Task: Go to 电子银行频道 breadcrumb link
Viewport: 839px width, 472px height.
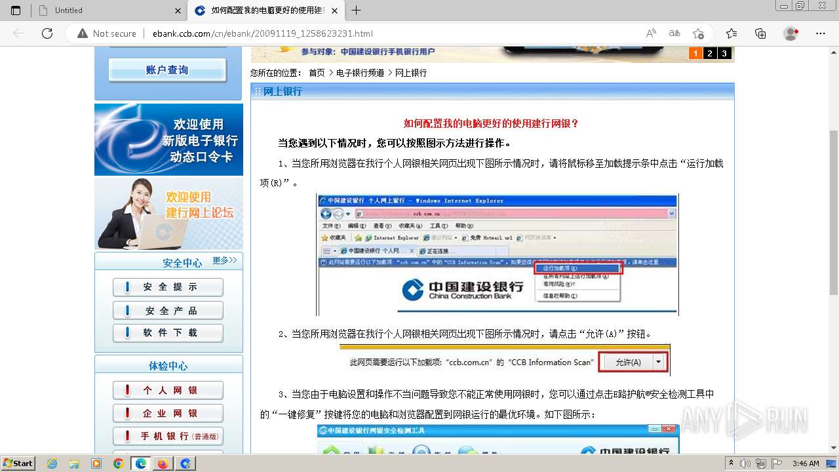Action: click(x=360, y=73)
